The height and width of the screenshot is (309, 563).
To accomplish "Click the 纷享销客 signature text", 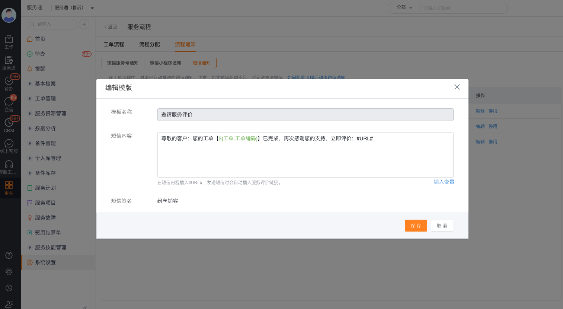I will pyautogui.click(x=167, y=201).
